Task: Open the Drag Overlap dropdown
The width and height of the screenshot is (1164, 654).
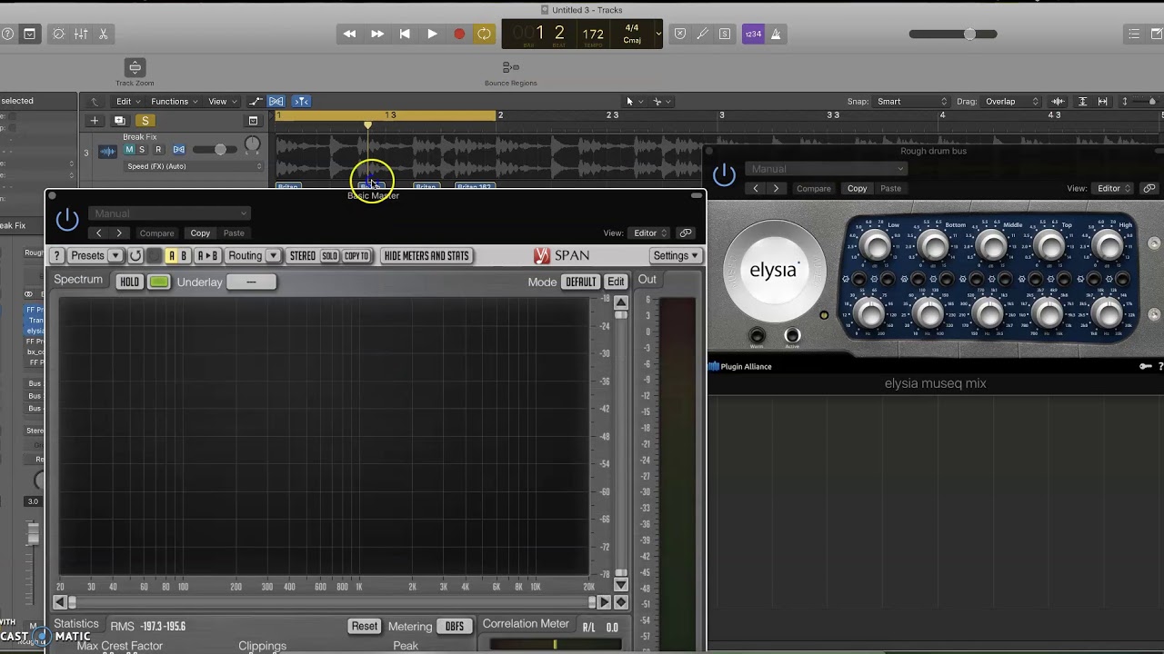Action: 1009,101
